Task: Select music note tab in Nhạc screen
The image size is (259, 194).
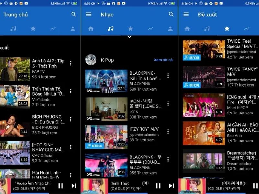Action: pyautogui.click(x=110, y=29)
